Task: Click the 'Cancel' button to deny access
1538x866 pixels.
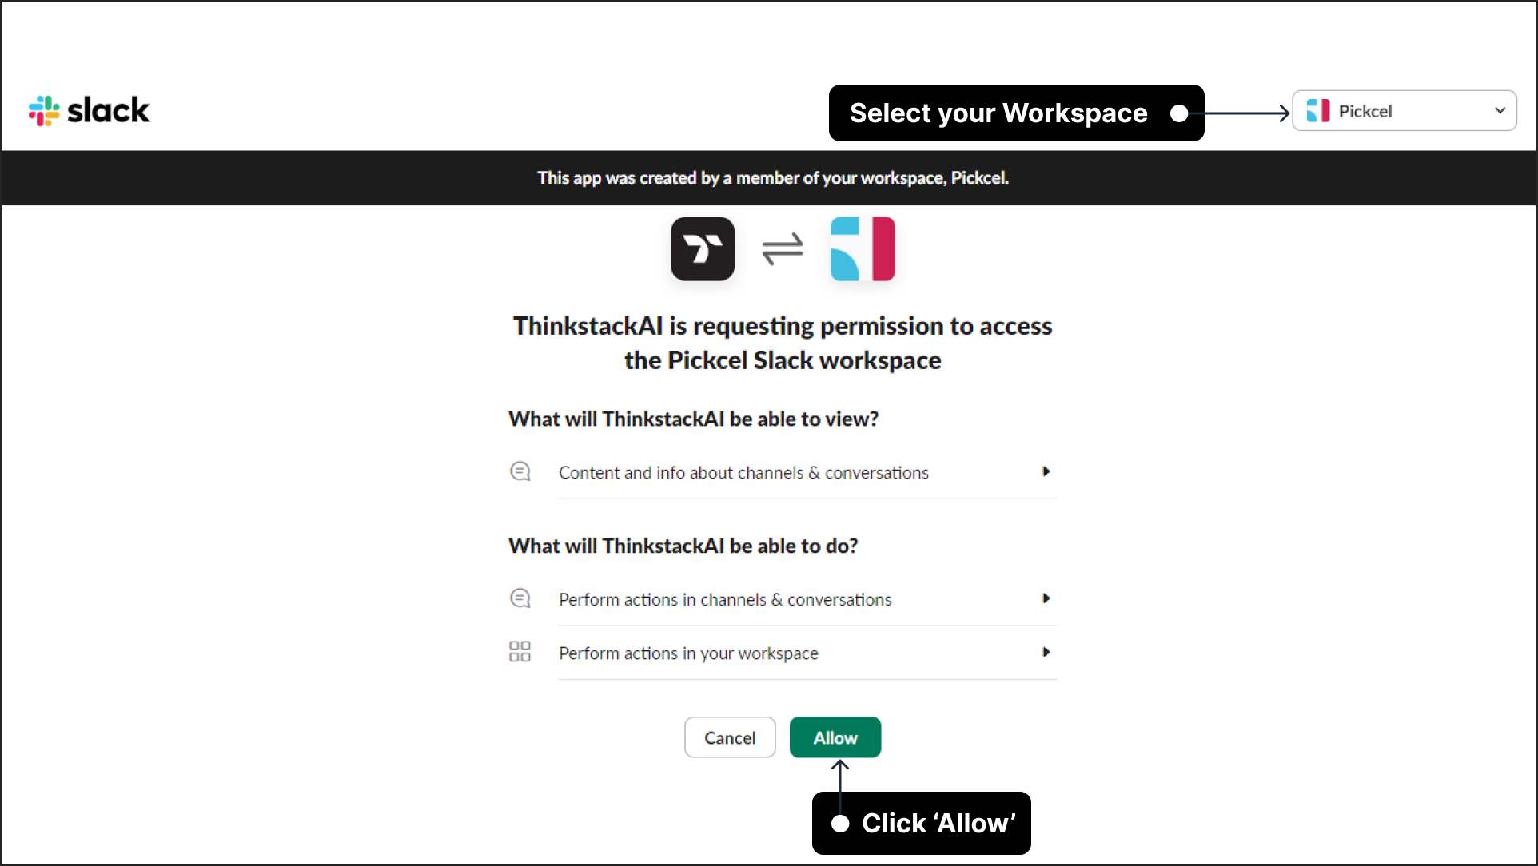Action: [x=730, y=737]
